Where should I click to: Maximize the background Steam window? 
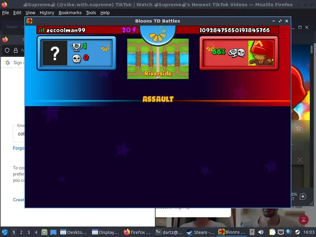[300, 27]
